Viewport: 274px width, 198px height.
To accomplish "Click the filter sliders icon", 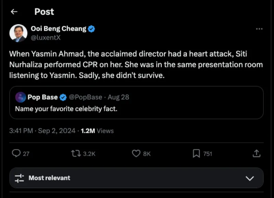I will (x=19, y=178).
